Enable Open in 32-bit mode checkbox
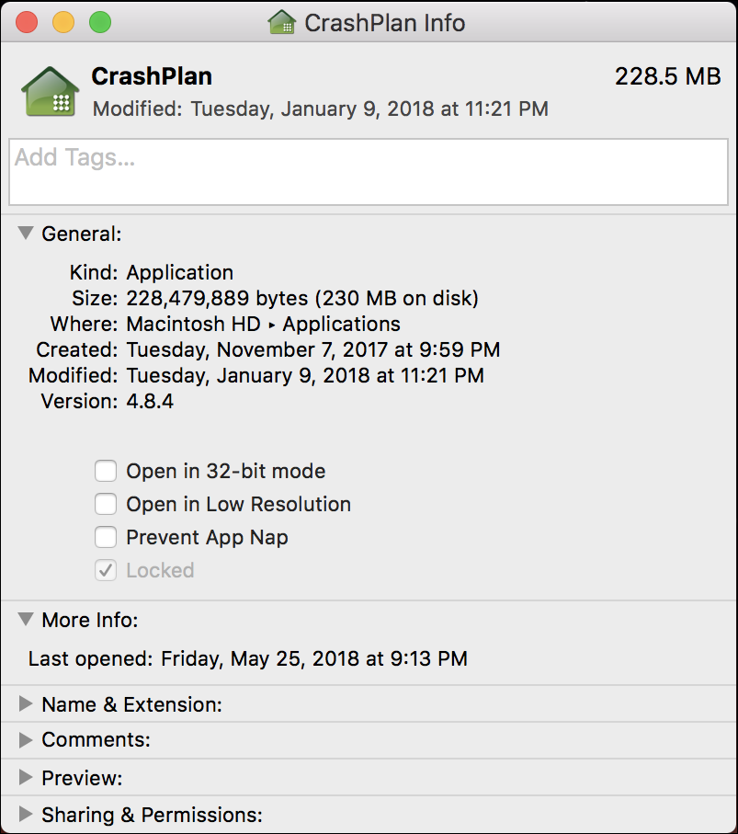 pos(106,472)
